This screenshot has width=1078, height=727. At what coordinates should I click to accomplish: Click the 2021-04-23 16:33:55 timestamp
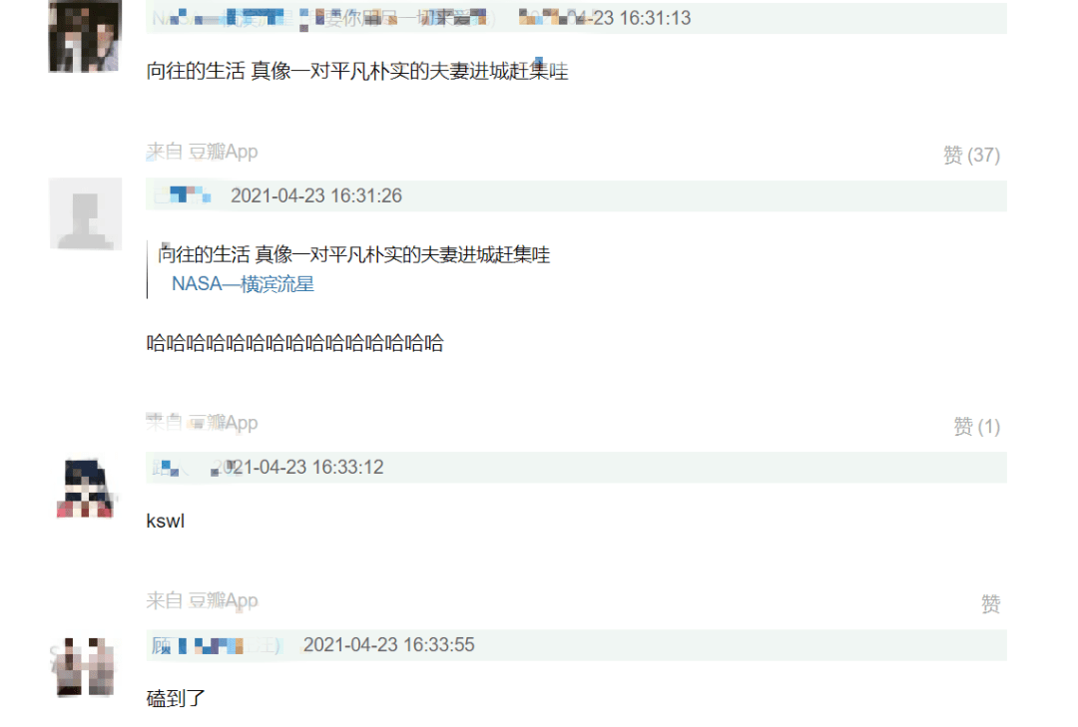click(389, 645)
